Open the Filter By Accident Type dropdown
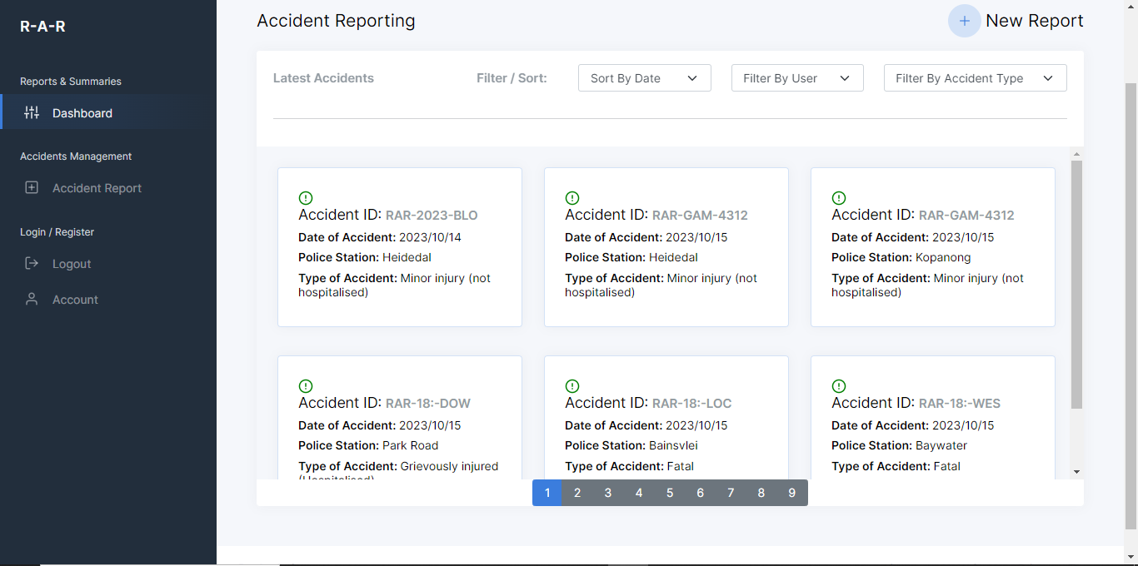 coord(975,78)
